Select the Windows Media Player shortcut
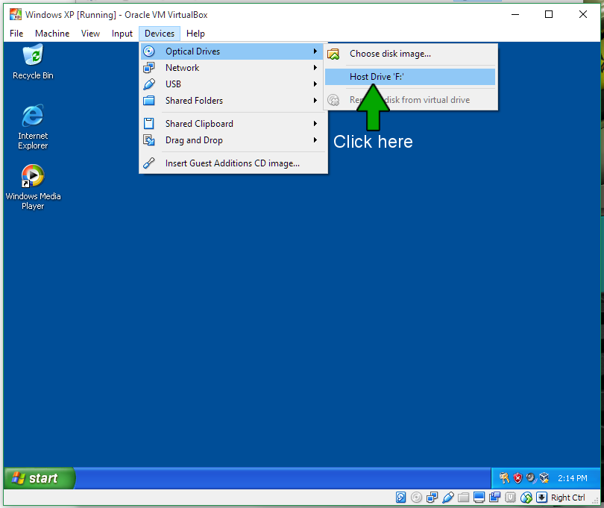Screen dimensions: 604x508 (33, 187)
